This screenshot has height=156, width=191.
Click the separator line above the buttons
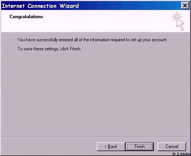click(x=95, y=137)
